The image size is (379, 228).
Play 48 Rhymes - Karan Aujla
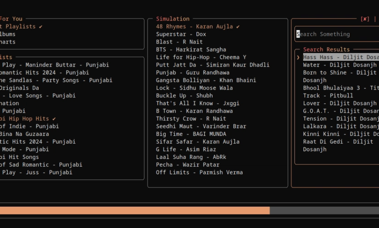pyautogui.click(x=198, y=27)
